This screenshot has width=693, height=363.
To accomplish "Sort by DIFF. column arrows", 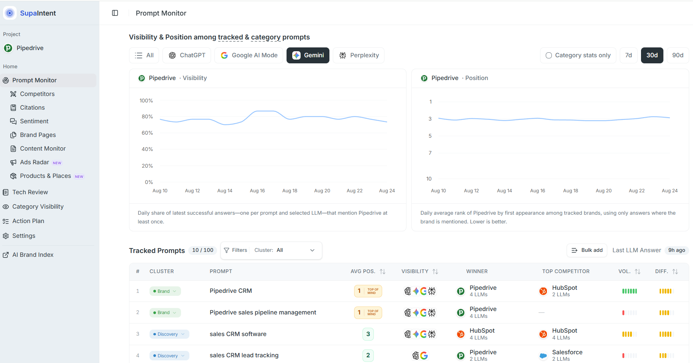I will tap(675, 272).
